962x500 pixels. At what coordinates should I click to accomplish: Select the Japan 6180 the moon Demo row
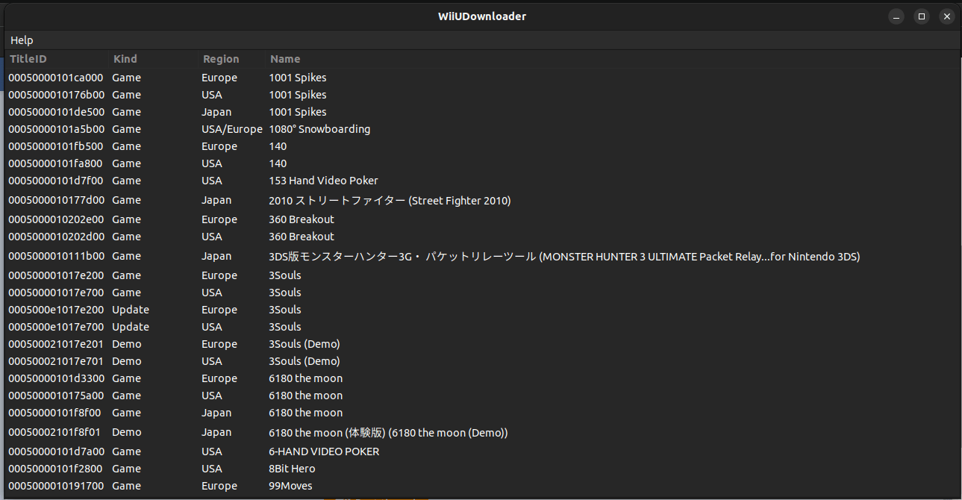[387, 433]
